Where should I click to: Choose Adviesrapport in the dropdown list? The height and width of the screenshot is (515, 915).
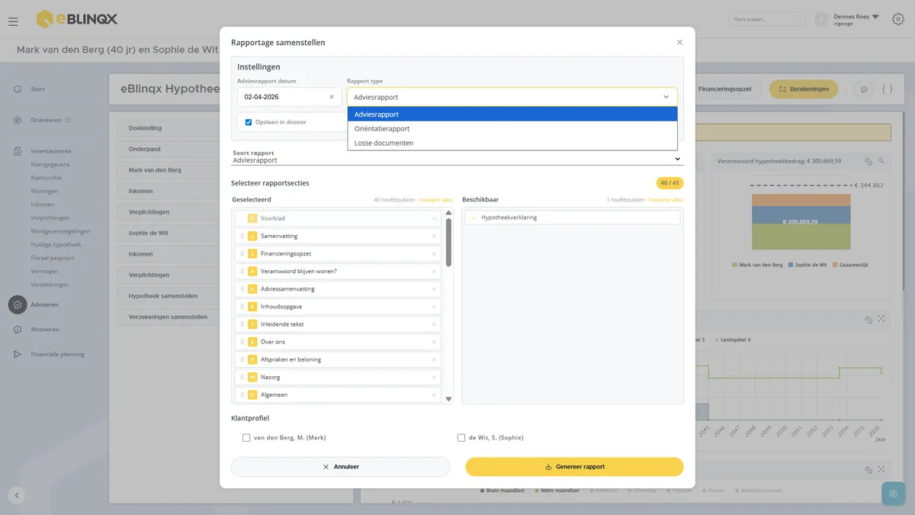coord(512,114)
